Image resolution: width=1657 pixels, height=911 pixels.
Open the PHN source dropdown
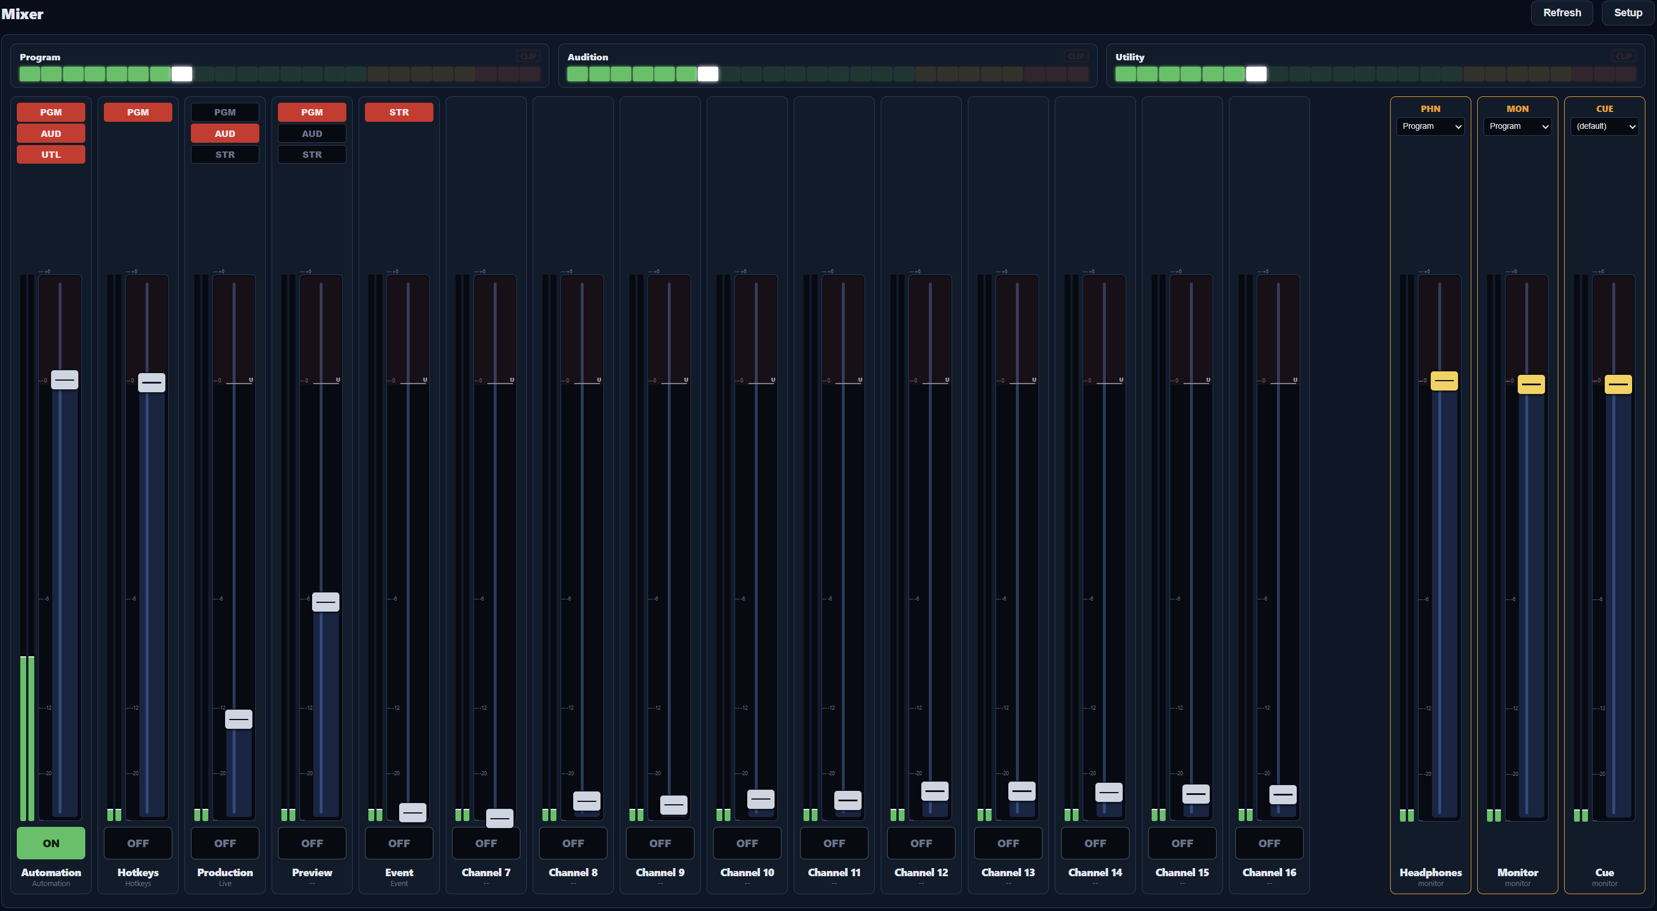click(x=1431, y=126)
